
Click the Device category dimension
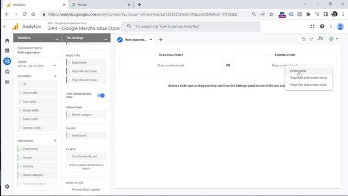pos(38,175)
